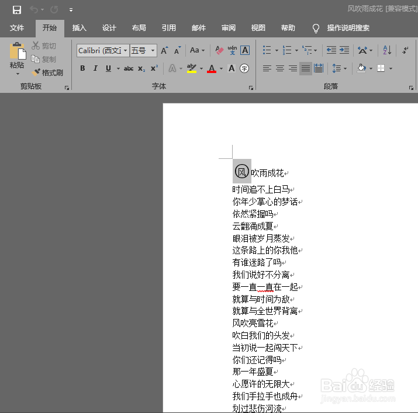Apply the yellow text highlight color

click(191, 68)
